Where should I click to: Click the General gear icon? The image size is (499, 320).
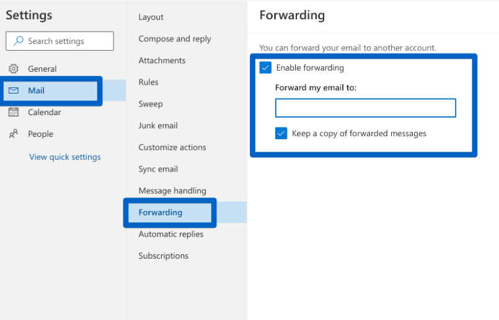14,69
